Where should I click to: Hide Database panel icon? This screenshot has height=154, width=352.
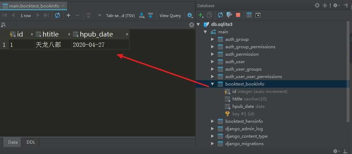click(x=345, y=5)
